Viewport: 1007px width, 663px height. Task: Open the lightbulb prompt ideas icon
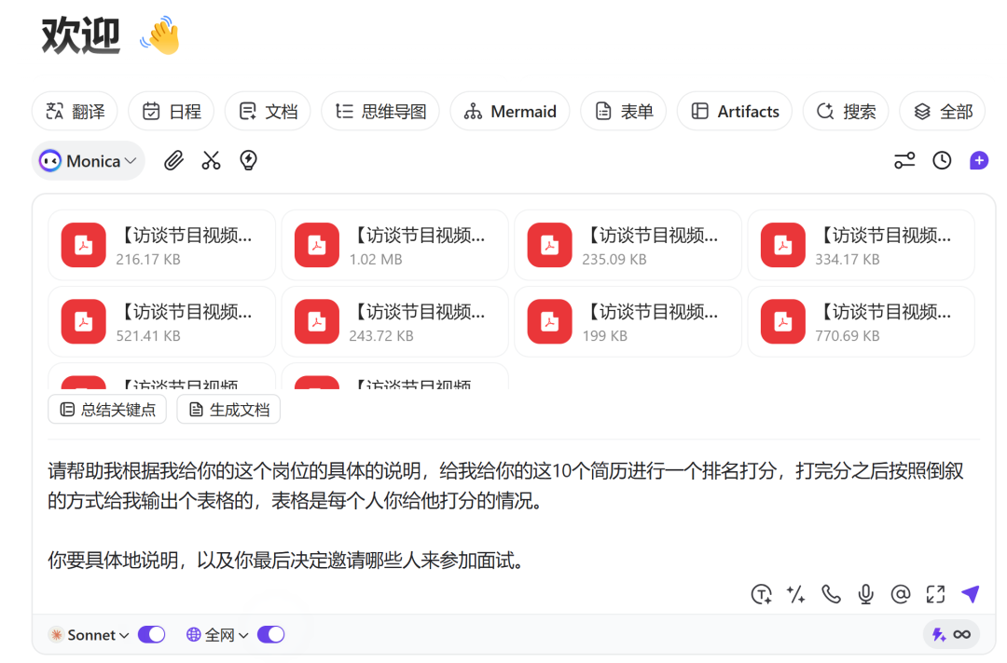(x=247, y=160)
